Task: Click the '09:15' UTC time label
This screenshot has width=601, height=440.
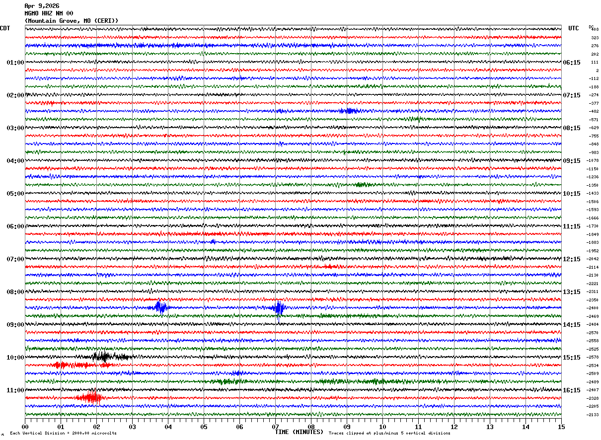Action: (x=572, y=161)
